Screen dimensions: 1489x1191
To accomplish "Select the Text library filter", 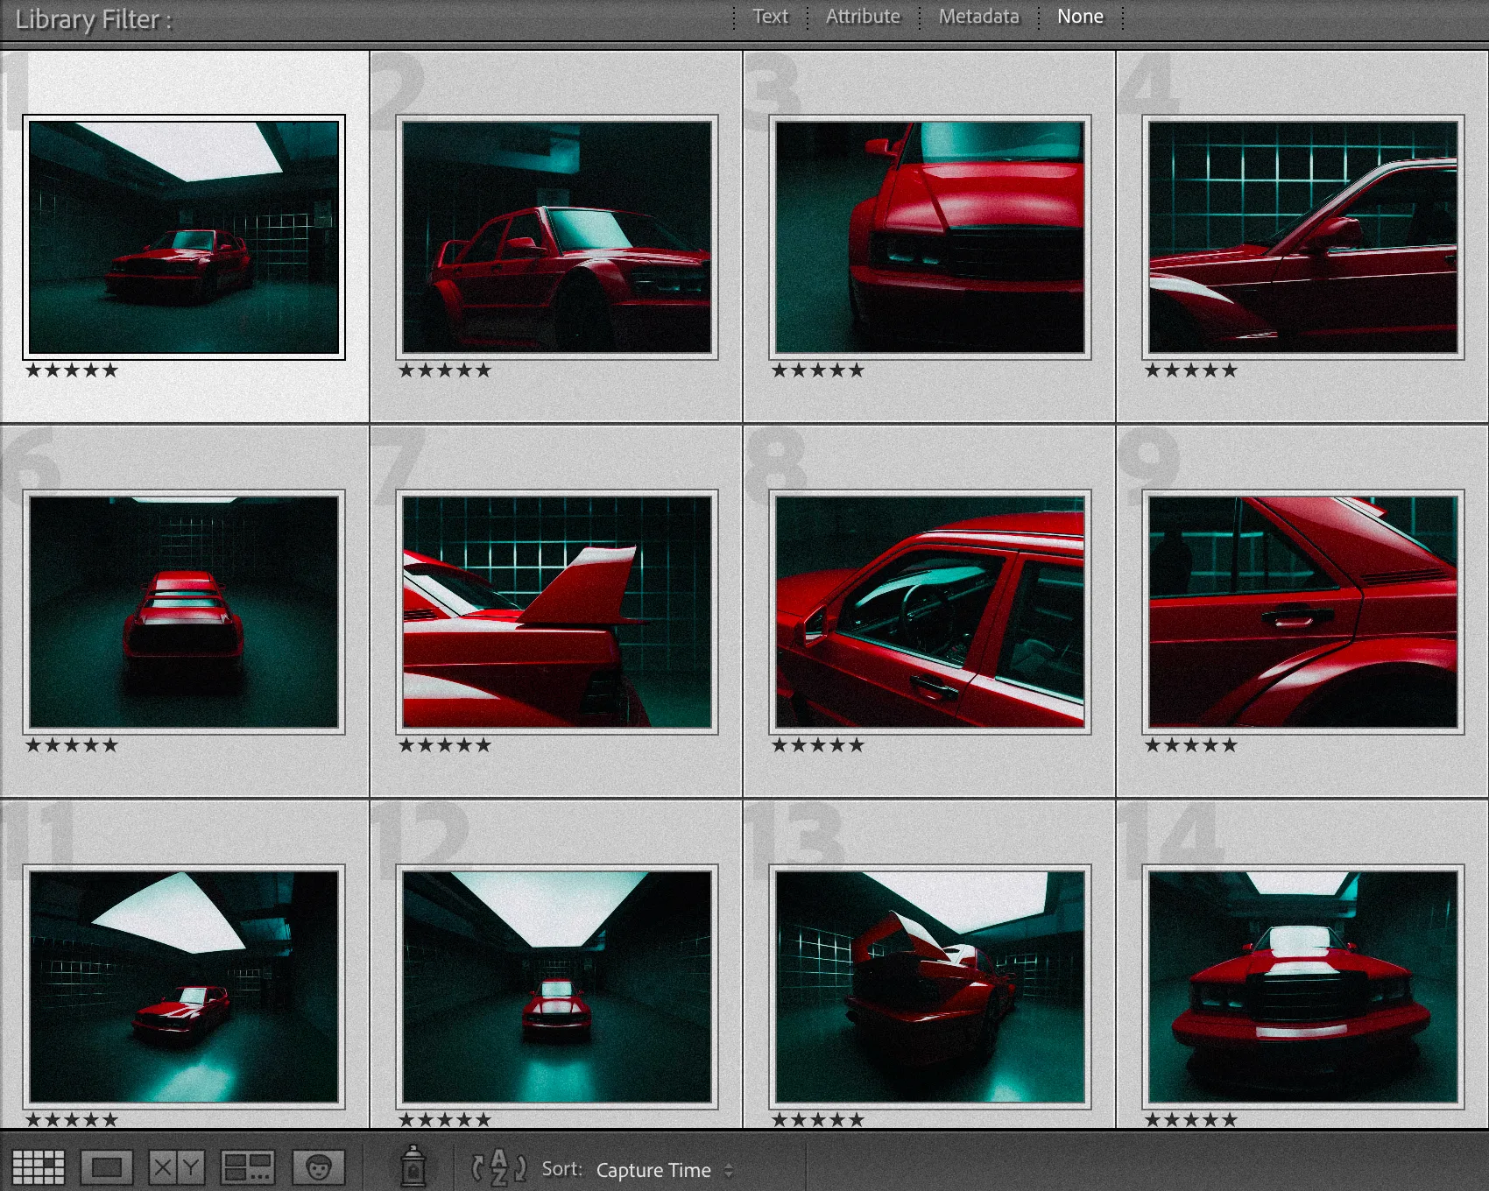I will click(x=771, y=17).
